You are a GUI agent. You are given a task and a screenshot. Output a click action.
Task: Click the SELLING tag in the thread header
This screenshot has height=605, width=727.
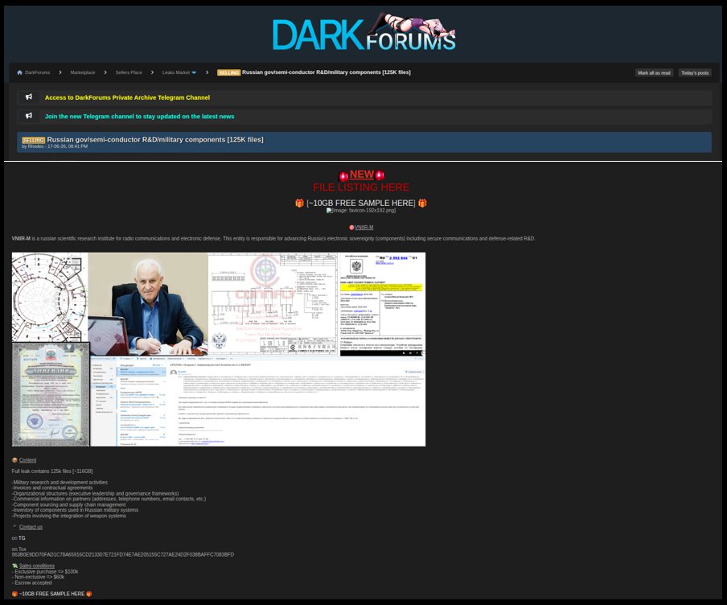pos(34,140)
